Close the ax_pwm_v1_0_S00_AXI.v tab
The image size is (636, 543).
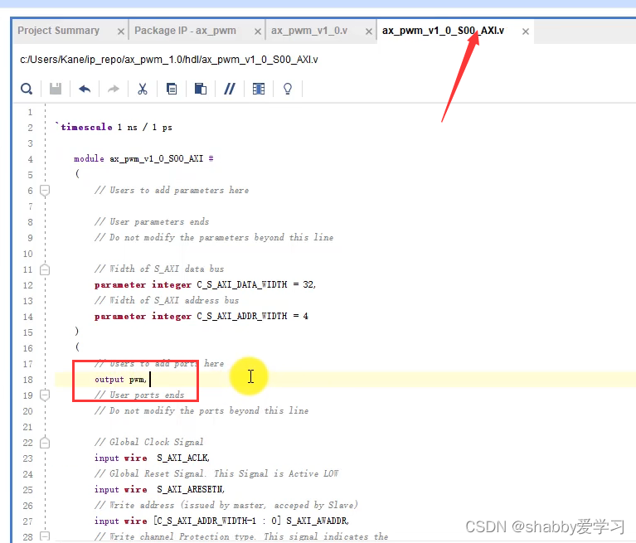pos(525,32)
